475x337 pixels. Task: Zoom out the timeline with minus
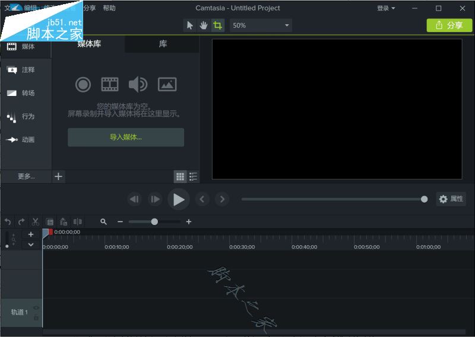point(120,222)
